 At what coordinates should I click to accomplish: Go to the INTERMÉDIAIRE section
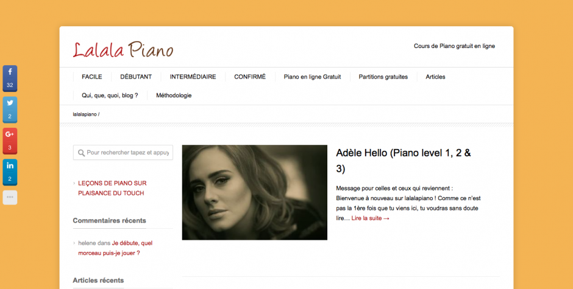click(x=193, y=77)
